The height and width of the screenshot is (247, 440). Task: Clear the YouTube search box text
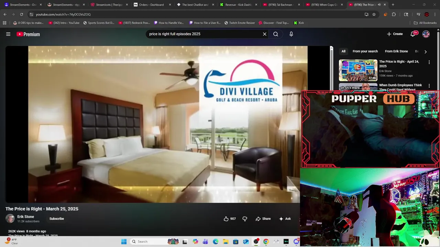point(264,34)
